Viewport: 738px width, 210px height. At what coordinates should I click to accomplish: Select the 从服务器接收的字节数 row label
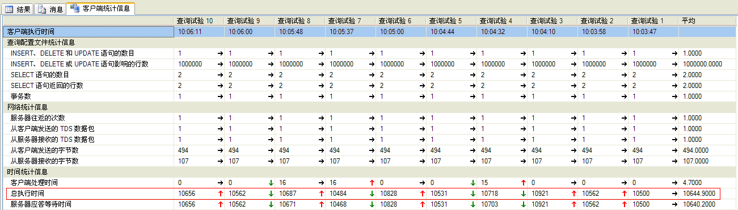click(x=44, y=161)
